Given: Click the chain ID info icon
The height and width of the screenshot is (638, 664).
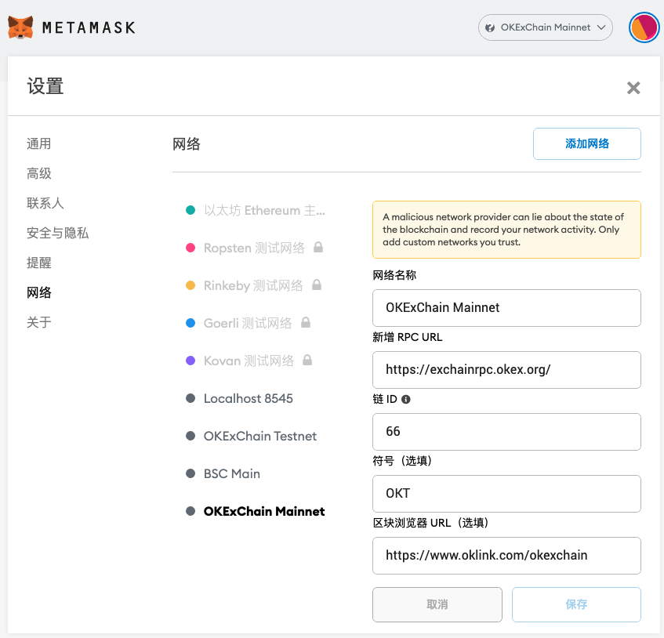Looking at the screenshot, I should click(x=405, y=399).
